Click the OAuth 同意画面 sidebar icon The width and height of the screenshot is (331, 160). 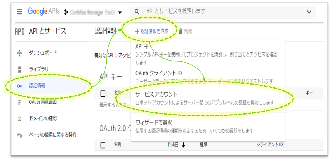point(20,102)
